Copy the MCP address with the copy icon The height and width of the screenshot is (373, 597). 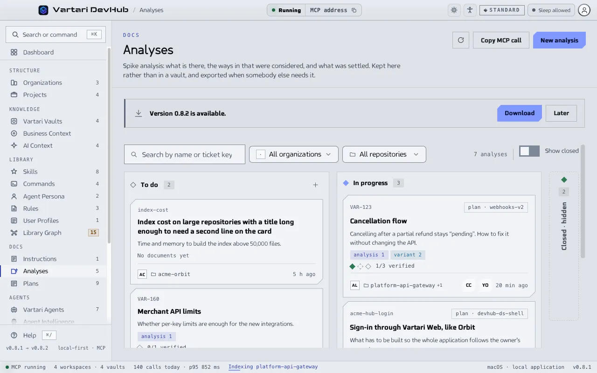(x=354, y=10)
